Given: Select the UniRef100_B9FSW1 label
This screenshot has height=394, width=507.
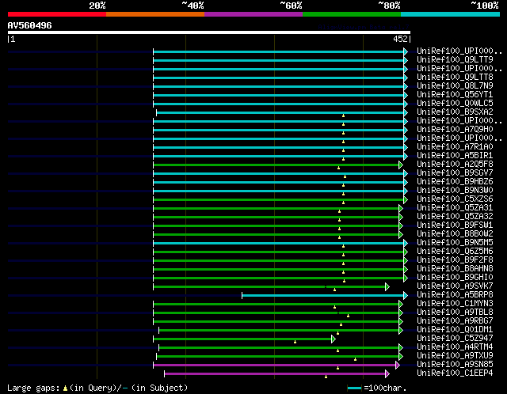Looking at the screenshot, I should 455,225.
